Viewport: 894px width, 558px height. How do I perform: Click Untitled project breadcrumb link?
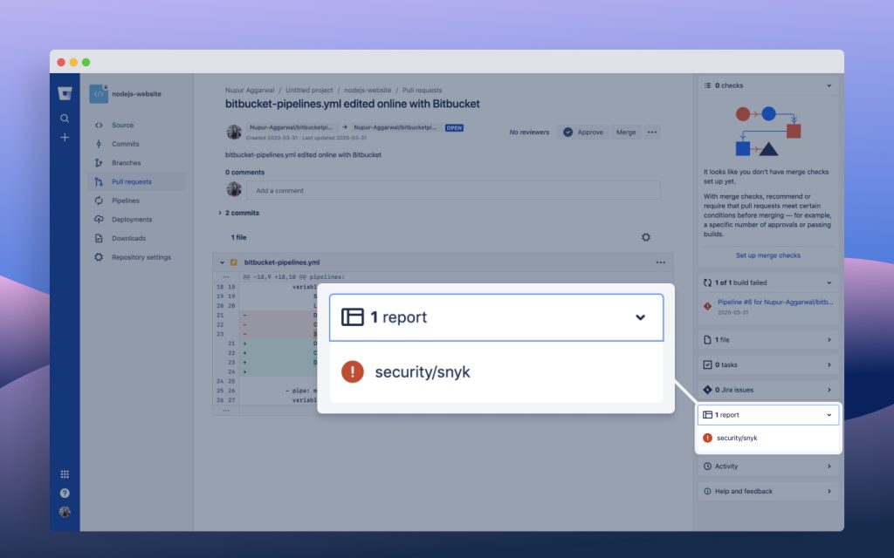click(309, 90)
